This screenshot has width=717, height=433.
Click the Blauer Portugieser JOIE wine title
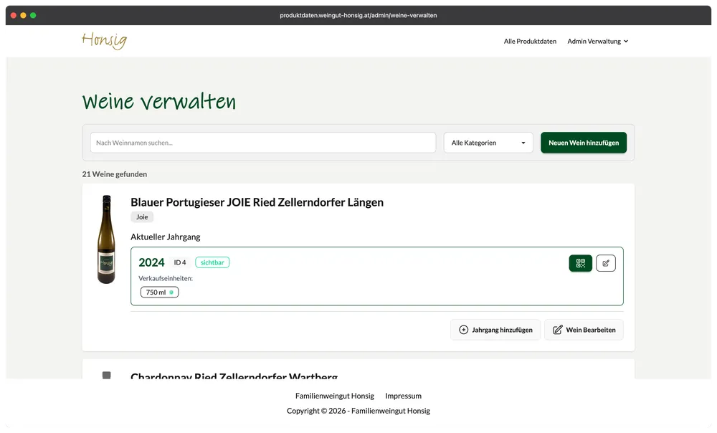pos(257,202)
